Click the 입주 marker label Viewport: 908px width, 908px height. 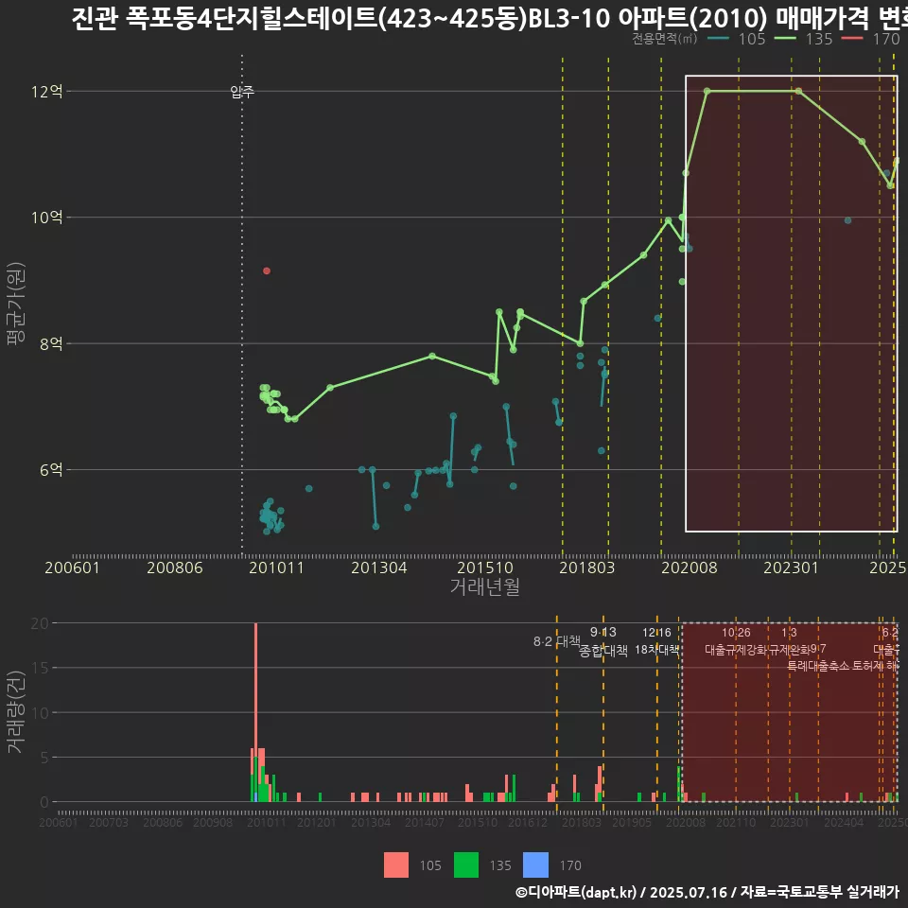242,92
